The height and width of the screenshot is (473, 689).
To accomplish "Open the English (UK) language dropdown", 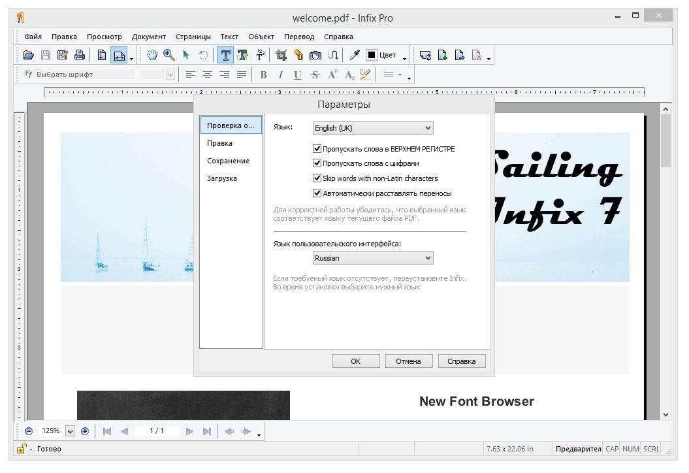I will [x=372, y=128].
